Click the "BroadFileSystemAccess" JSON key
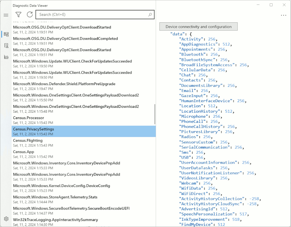 tap(207, 65)
